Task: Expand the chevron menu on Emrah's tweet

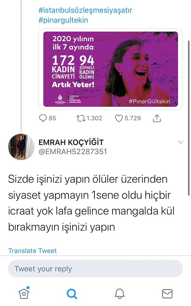Action: (181, 142)
